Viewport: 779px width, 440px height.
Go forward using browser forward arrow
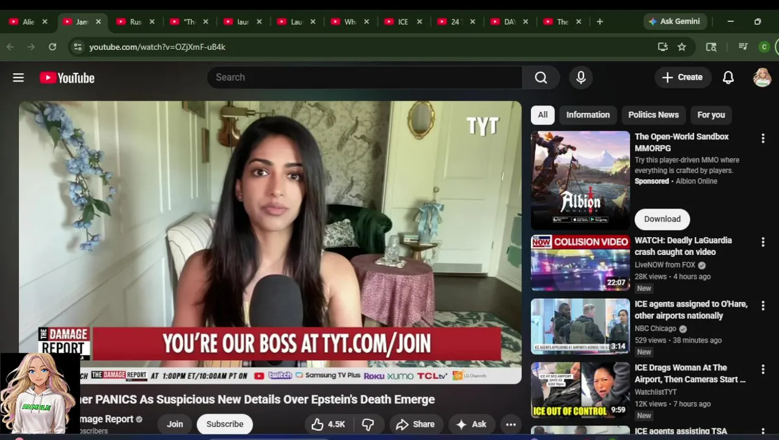(x=31, y=46)
